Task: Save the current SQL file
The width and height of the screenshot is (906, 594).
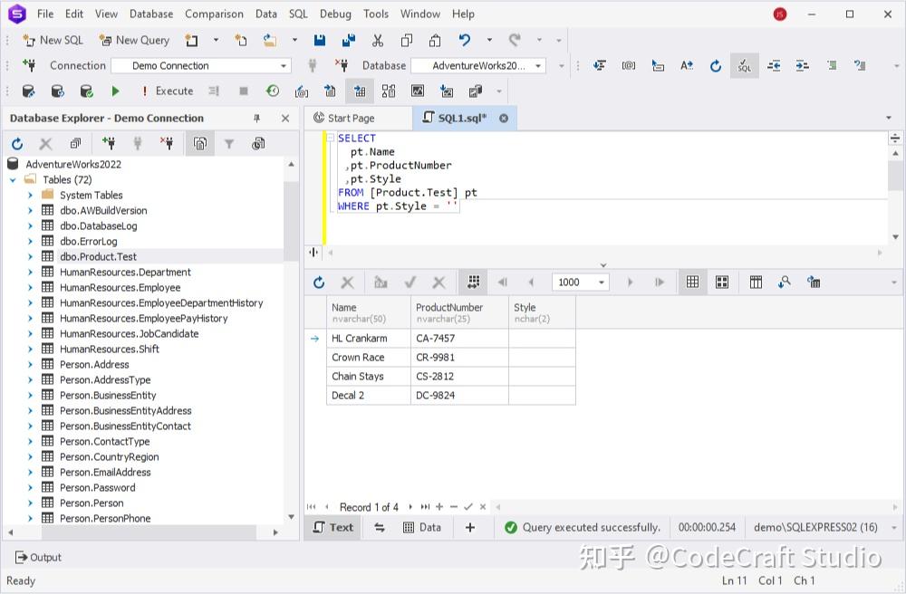Action: point(319,40)
